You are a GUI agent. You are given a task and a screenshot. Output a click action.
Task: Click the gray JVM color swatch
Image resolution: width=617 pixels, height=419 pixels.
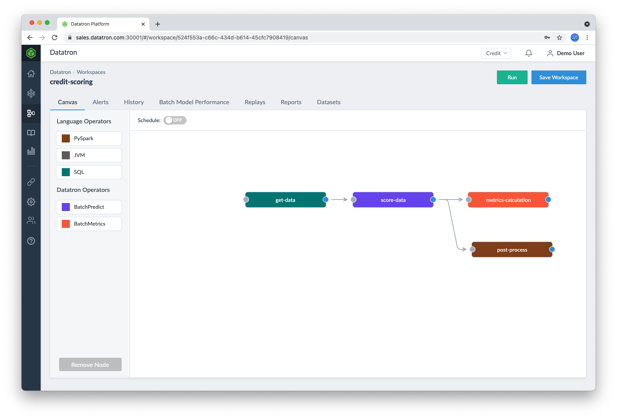point(66,155)
